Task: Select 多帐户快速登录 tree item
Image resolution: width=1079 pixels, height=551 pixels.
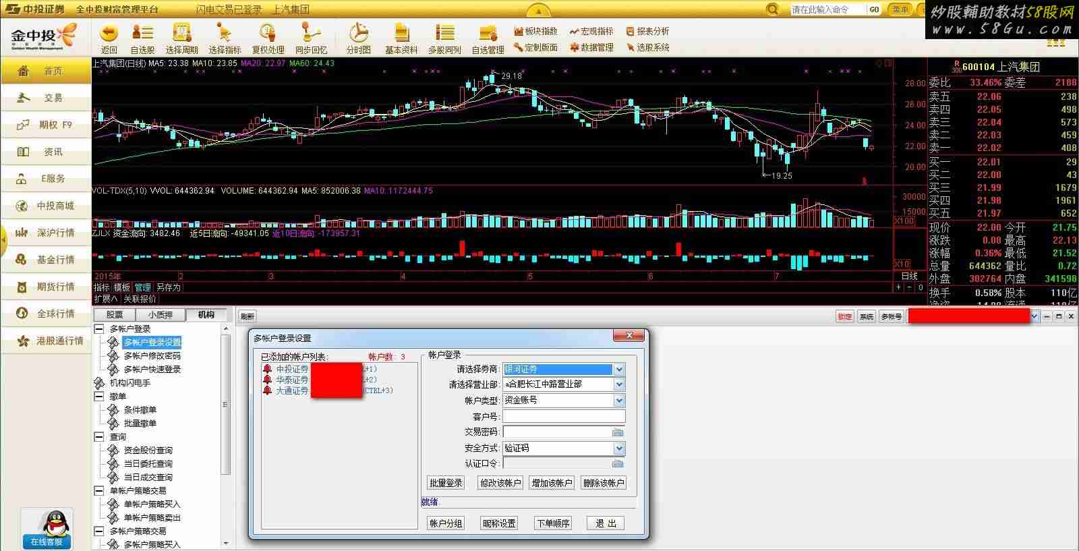Action: click(x=152, y=370)
